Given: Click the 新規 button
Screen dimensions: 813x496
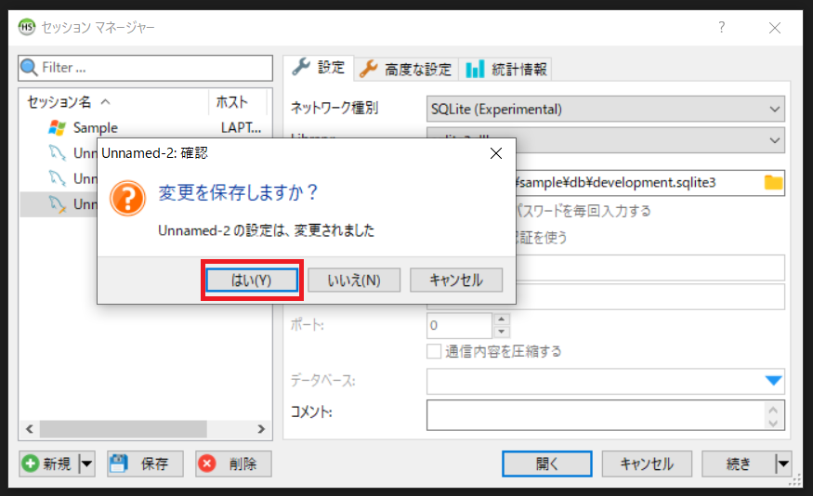Looking at the screenshot, I should pyautogui.click(x=49, y=463).
